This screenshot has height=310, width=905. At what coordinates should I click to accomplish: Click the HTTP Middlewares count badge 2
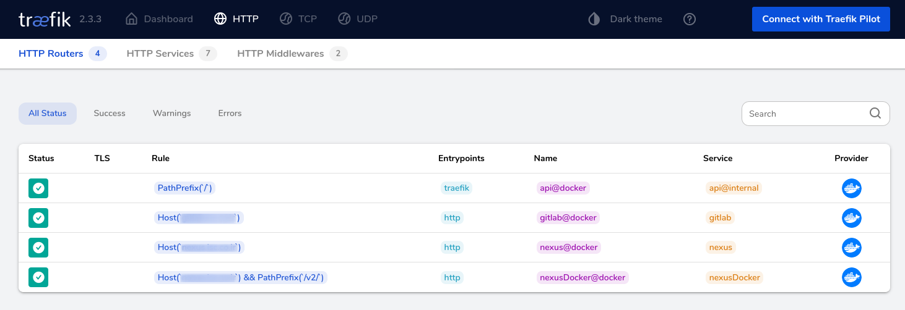click(x=339, y=54)
